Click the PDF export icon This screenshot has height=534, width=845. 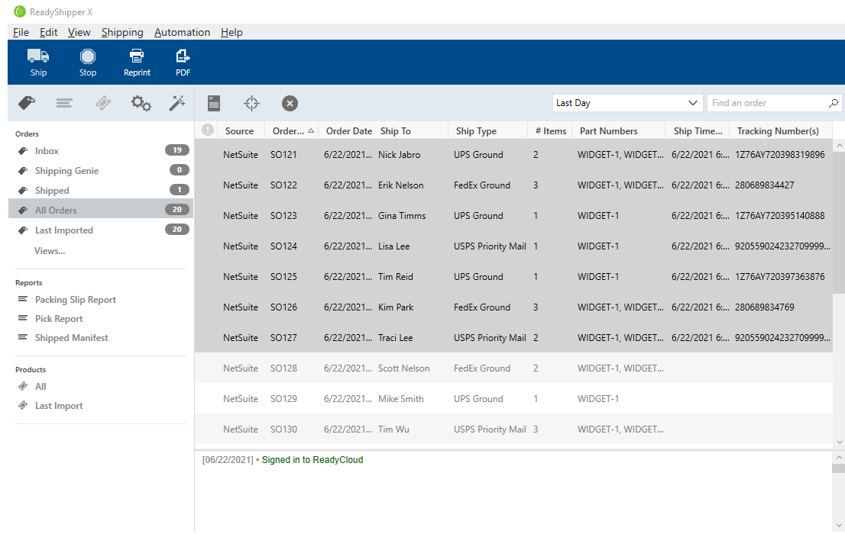coord(183,56)
